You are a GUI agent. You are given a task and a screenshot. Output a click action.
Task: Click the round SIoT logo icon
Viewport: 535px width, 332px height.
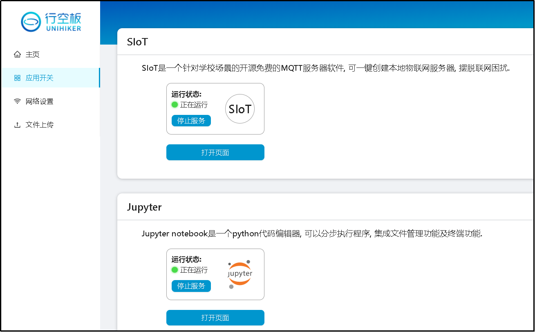point(240,109)
